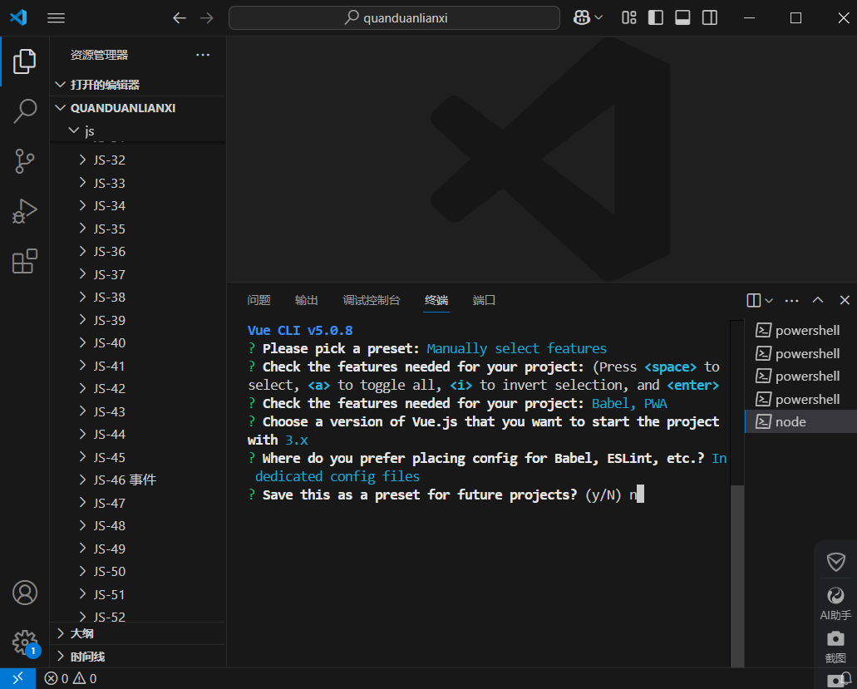
Task: Open Explorer more actions ellipsis
Action: point(203,55)
